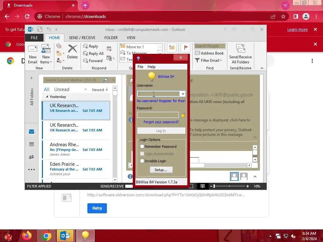Click the zoom out minus in status bar
This screenshot has width=323, height=242.
(x=211, y=186)
